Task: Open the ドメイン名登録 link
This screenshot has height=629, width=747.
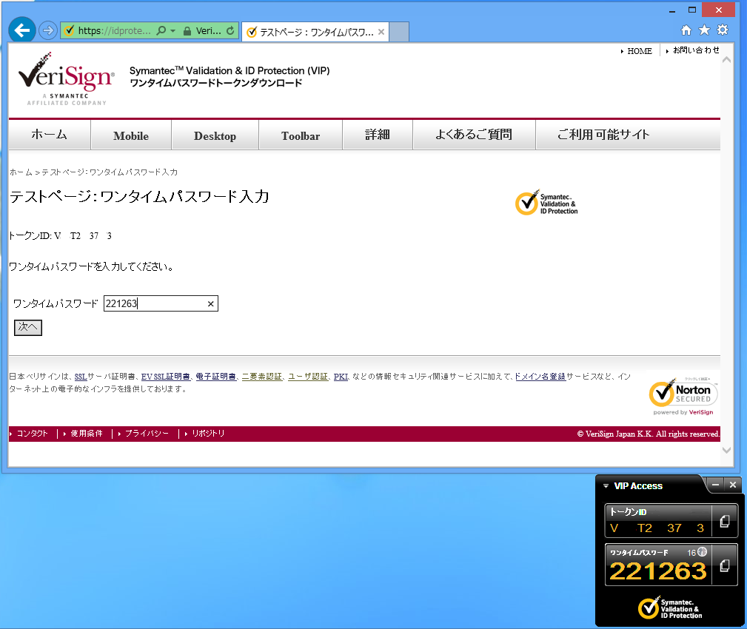Action: (x=540, y=377)
